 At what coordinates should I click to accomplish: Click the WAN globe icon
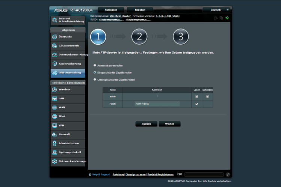54,108
